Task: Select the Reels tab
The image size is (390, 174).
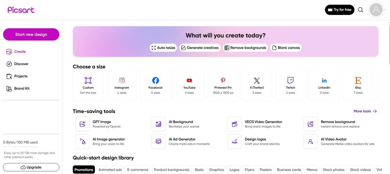Action: [x=199, y=170]
